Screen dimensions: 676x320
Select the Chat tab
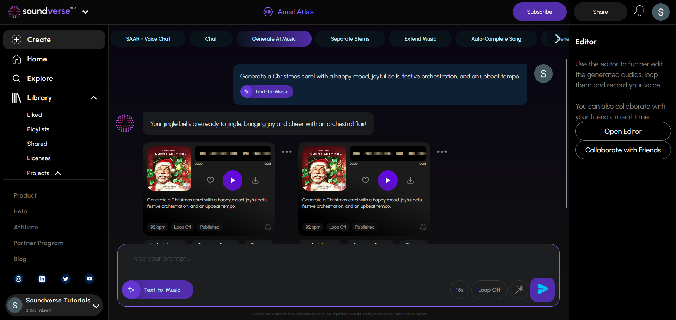click(211, 39)
